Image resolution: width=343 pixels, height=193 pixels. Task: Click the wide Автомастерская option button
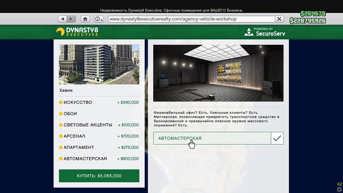[x=212, y=138]
